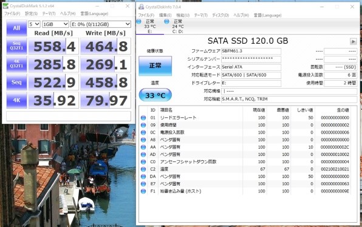Click the 4K write result 79.97
Screen dimensions: 362x227
[106, 100]
